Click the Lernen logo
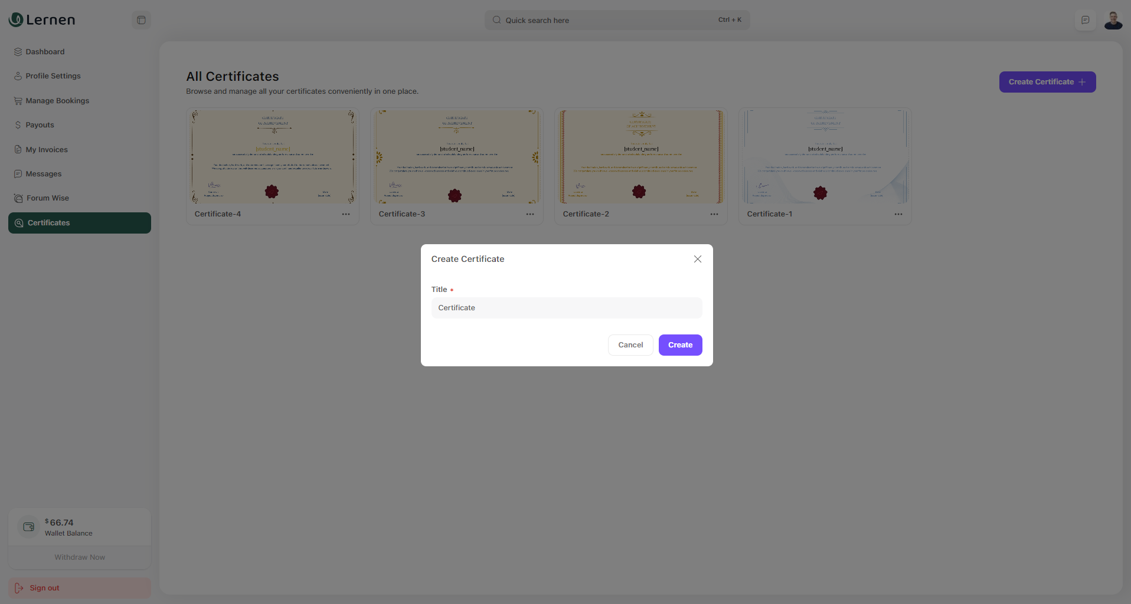The width and height of the screenshot is (1131, 604). pos(42,20)
